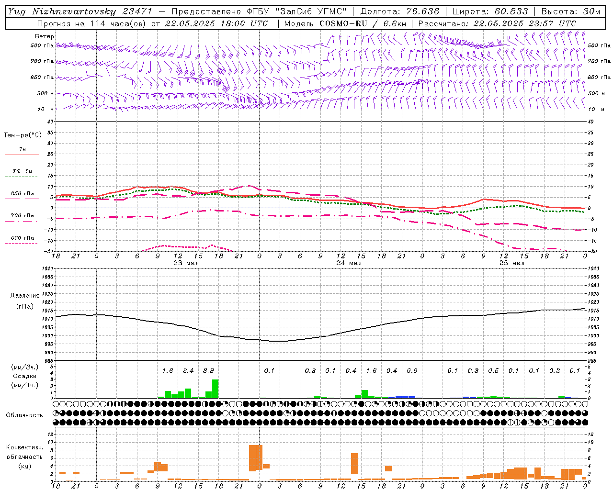
Task: Click the 'Td 2м' dew point legend label
Action: [x=22, y=171]
